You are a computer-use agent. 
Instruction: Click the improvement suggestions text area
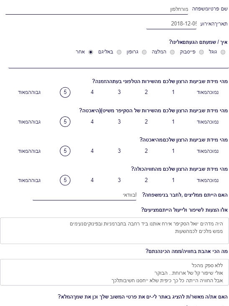(114, 231)
